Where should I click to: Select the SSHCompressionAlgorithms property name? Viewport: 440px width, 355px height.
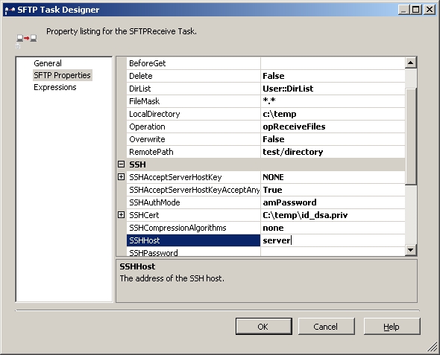193,228
